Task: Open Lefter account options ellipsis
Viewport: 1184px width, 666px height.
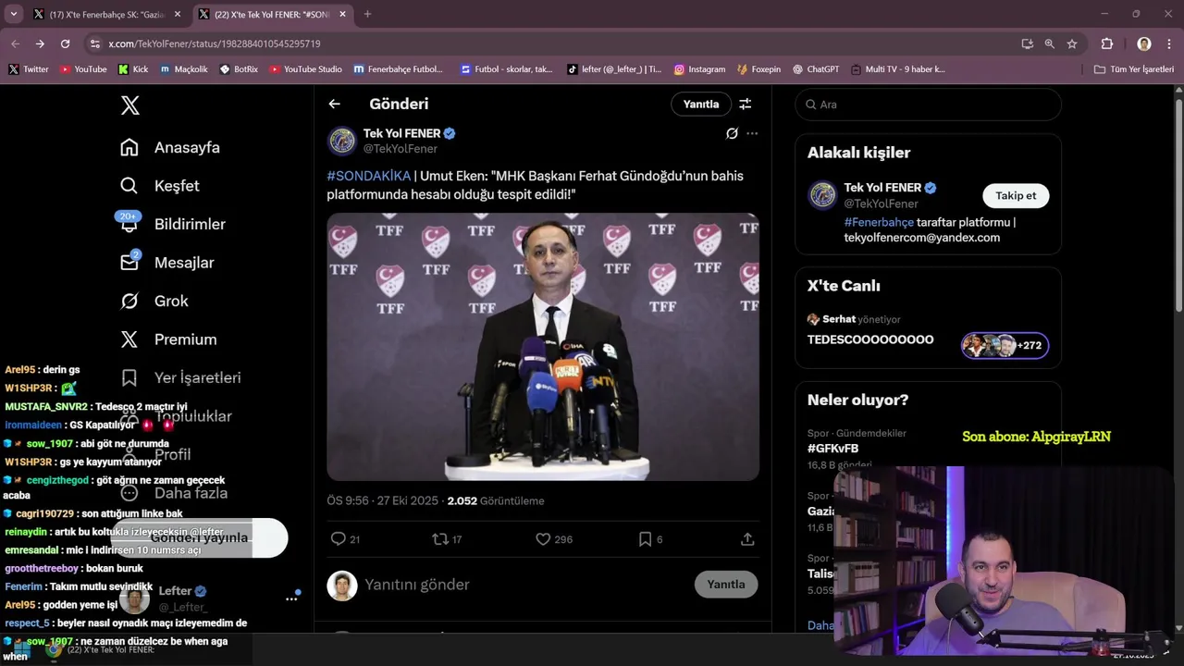Action: [x=291, y=598]
